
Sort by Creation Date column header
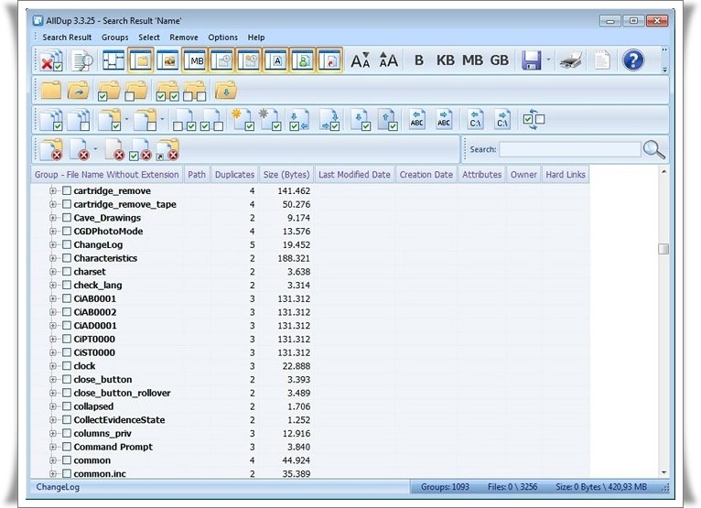pyautogui.click(x=426, y=175)
